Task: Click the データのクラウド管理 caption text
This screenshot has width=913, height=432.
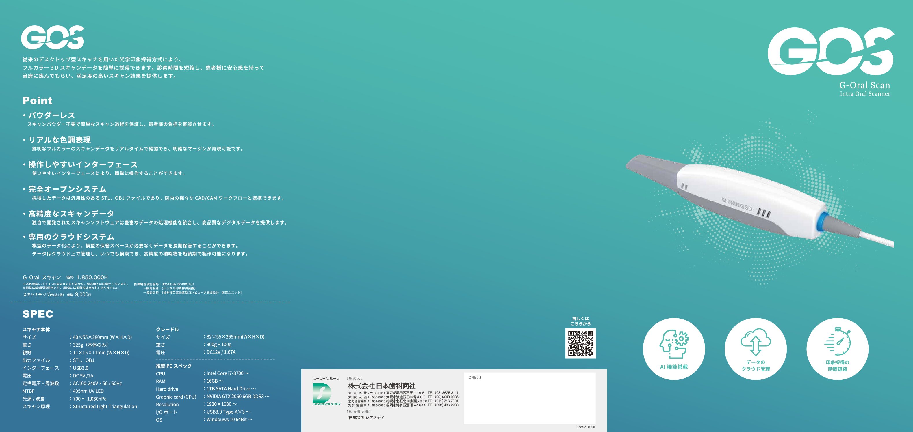Action: 756,366
